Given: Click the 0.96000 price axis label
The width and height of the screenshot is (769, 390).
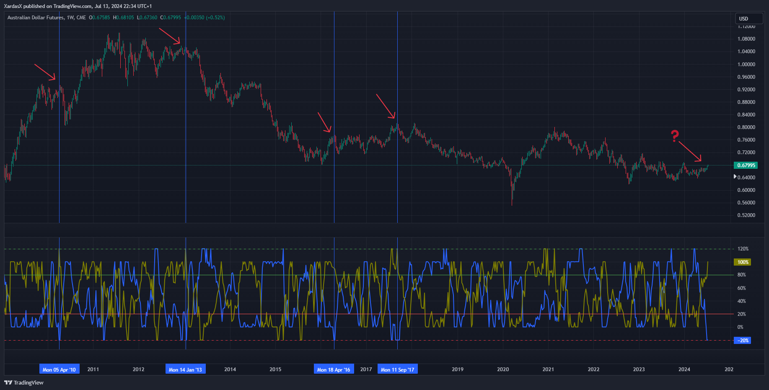Looking at the screenshot, I should click(x=746, y=77).
